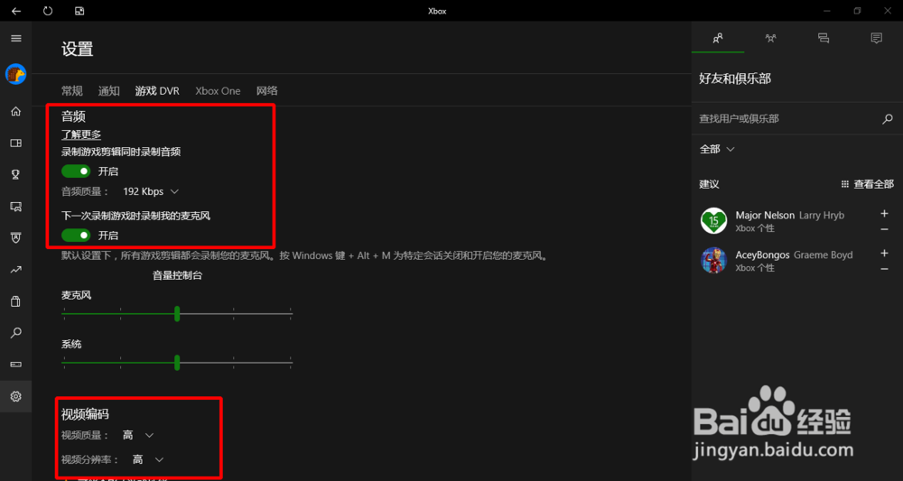Open Major Nelson's profile name
The height and width of the screenshot is (481, 903).
pos(765,215)
